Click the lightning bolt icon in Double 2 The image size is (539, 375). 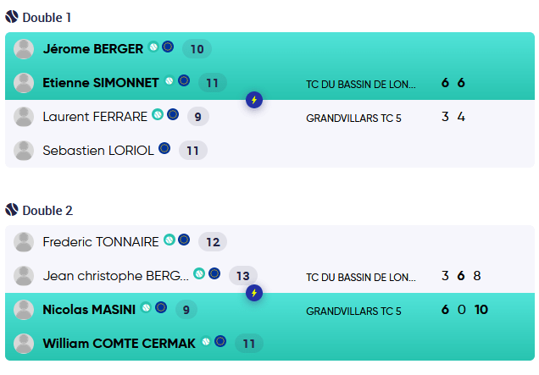[254, 293]
